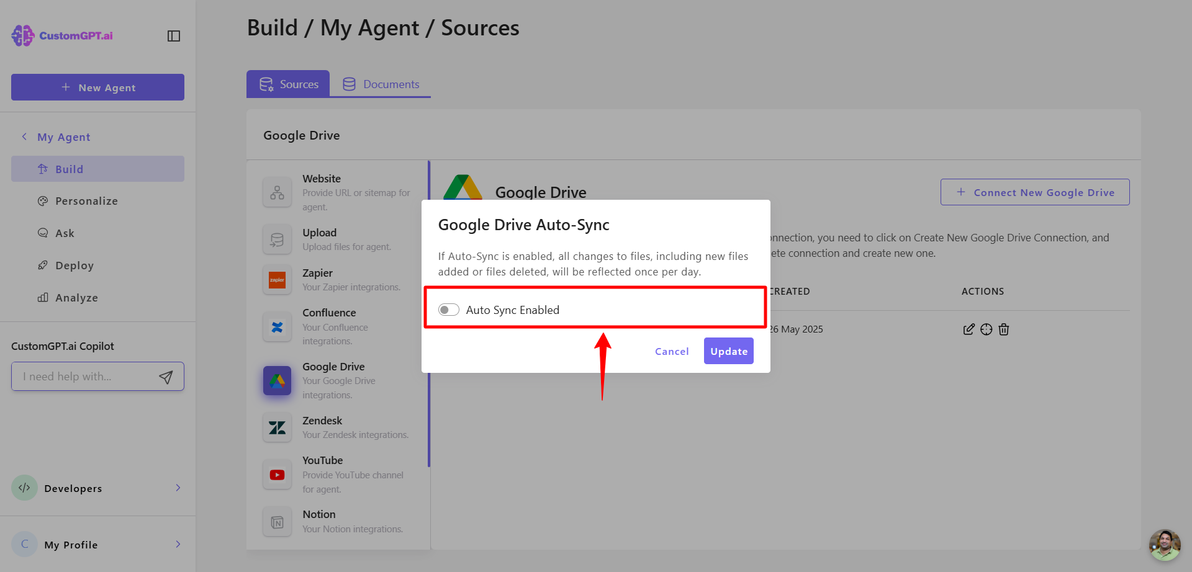The height and width of the screenshot is (572, 1192).
Task: Click the Upload source title
Action: [320, 233]
